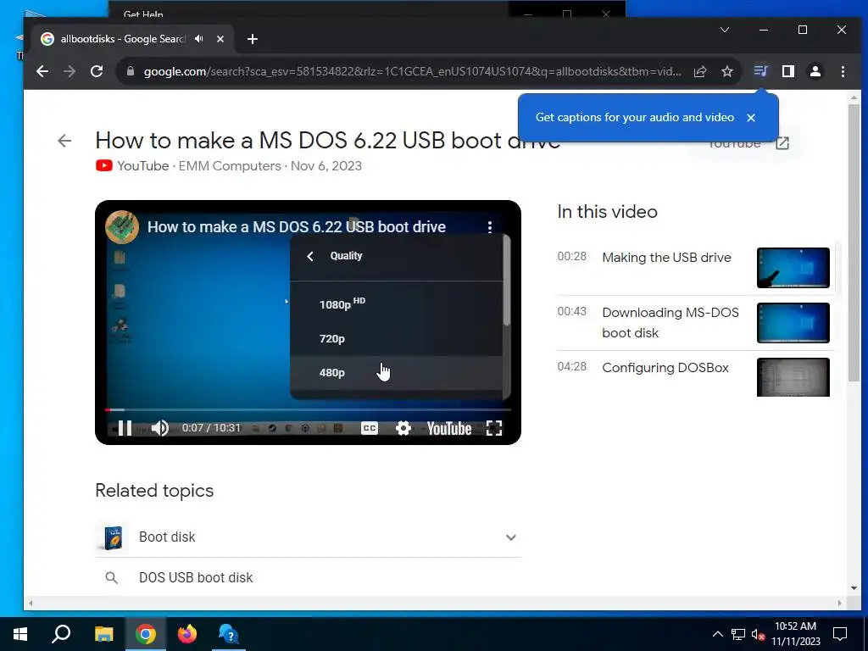Go back in Chrome navigation
This screenshot has height=651, width=868.
tap(42, 71)
